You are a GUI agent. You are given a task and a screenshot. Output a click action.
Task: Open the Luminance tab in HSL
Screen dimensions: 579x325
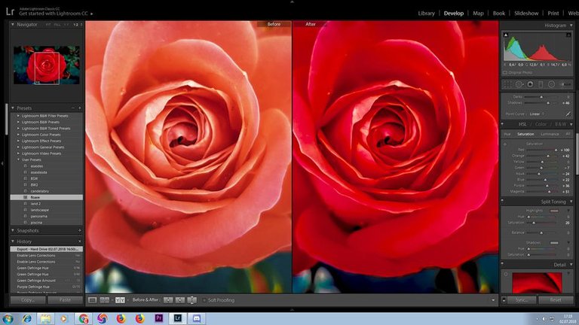tap(550, 134)
